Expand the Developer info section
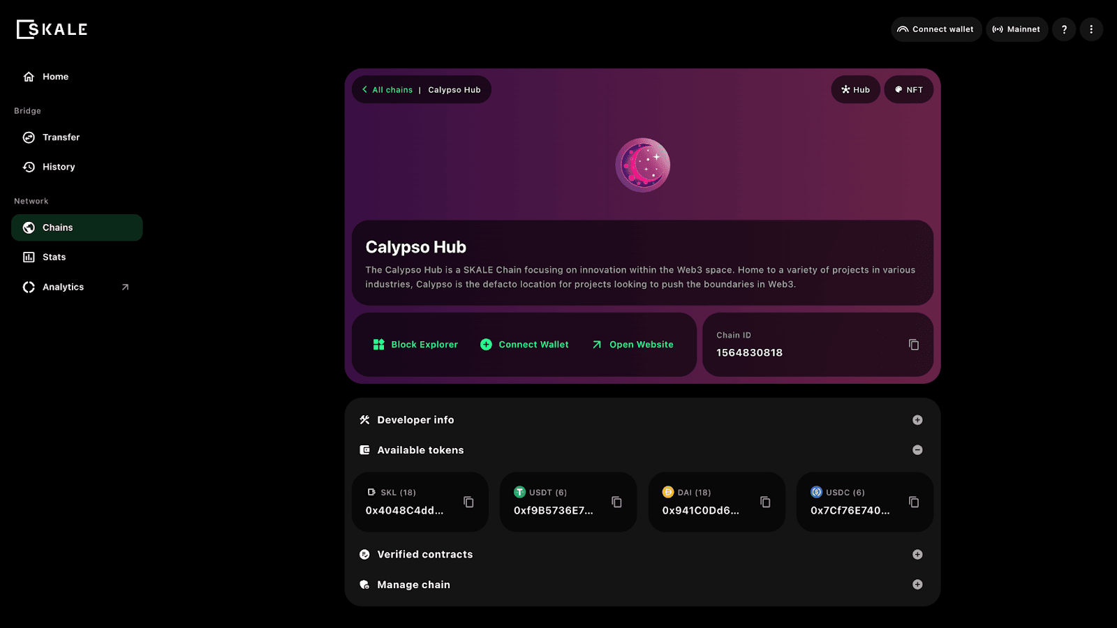This screenshot has height=628, width=1117. point(917,420)
